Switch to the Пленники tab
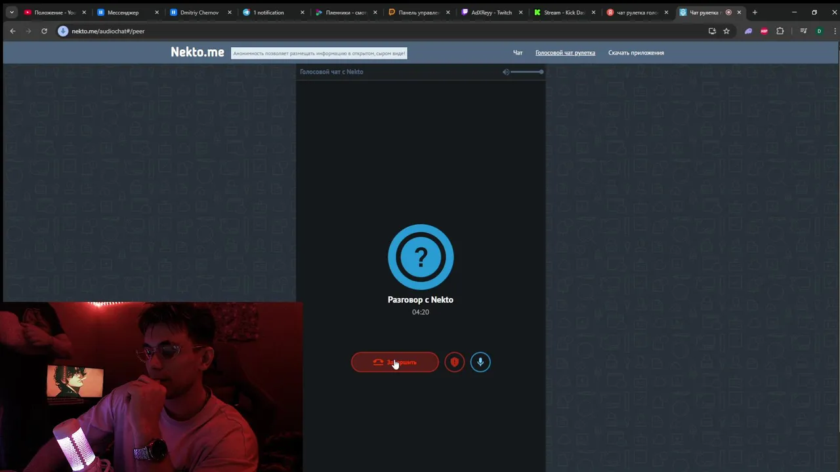The image size is (840, 472). coord(346,12)
